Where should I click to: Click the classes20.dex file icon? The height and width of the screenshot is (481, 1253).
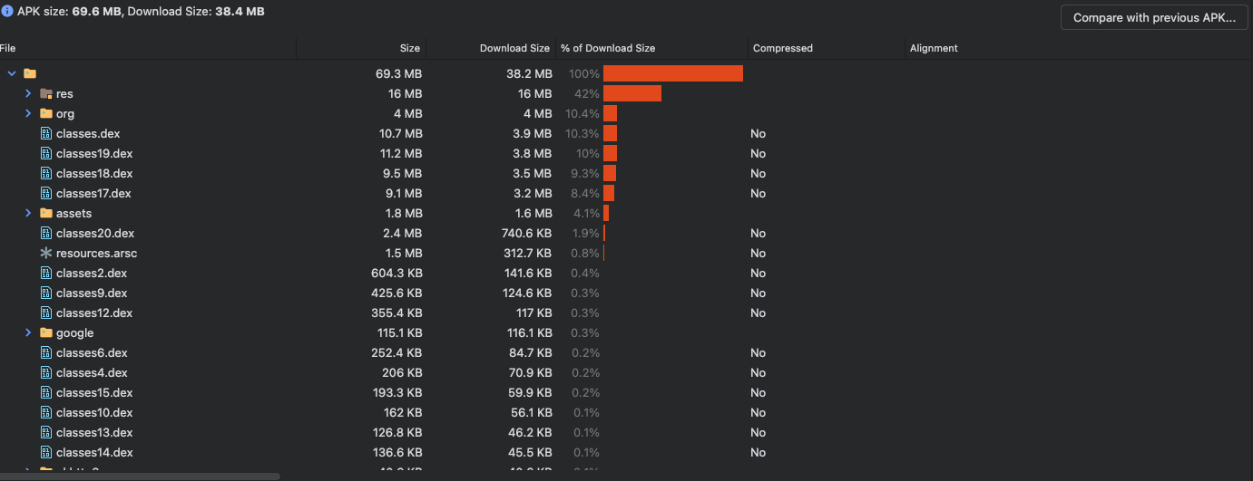(46, 233)
